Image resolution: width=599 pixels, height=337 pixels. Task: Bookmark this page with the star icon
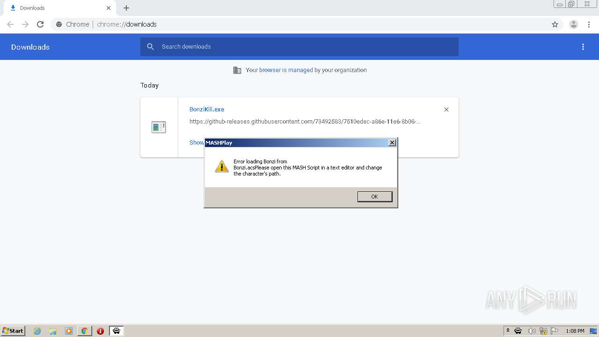tap(555, 24)
